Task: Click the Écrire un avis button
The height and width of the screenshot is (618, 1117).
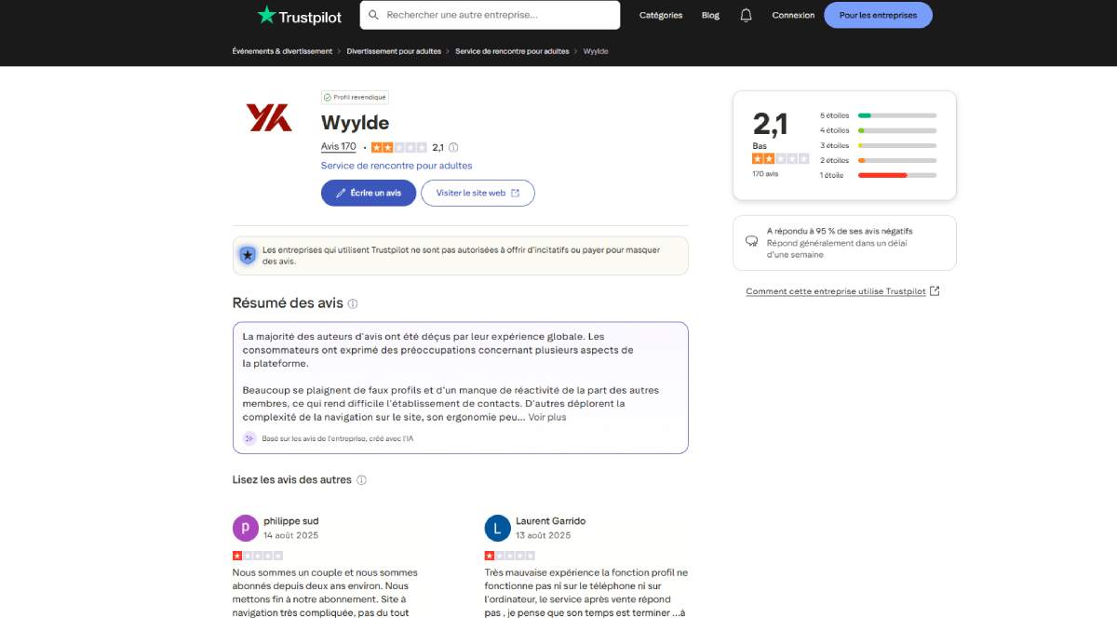Action: (x=369, y=193)
